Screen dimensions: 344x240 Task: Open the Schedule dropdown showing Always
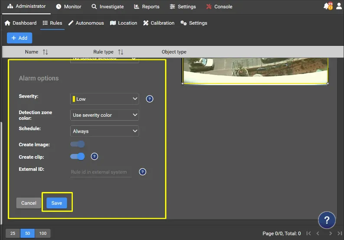pos(104,131)
